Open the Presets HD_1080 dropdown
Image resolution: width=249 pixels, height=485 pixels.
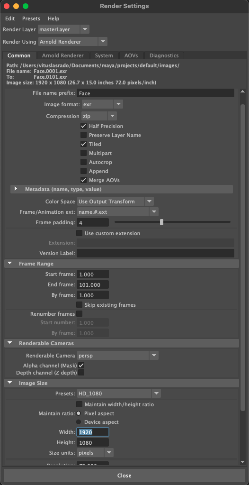click(119, 394)
